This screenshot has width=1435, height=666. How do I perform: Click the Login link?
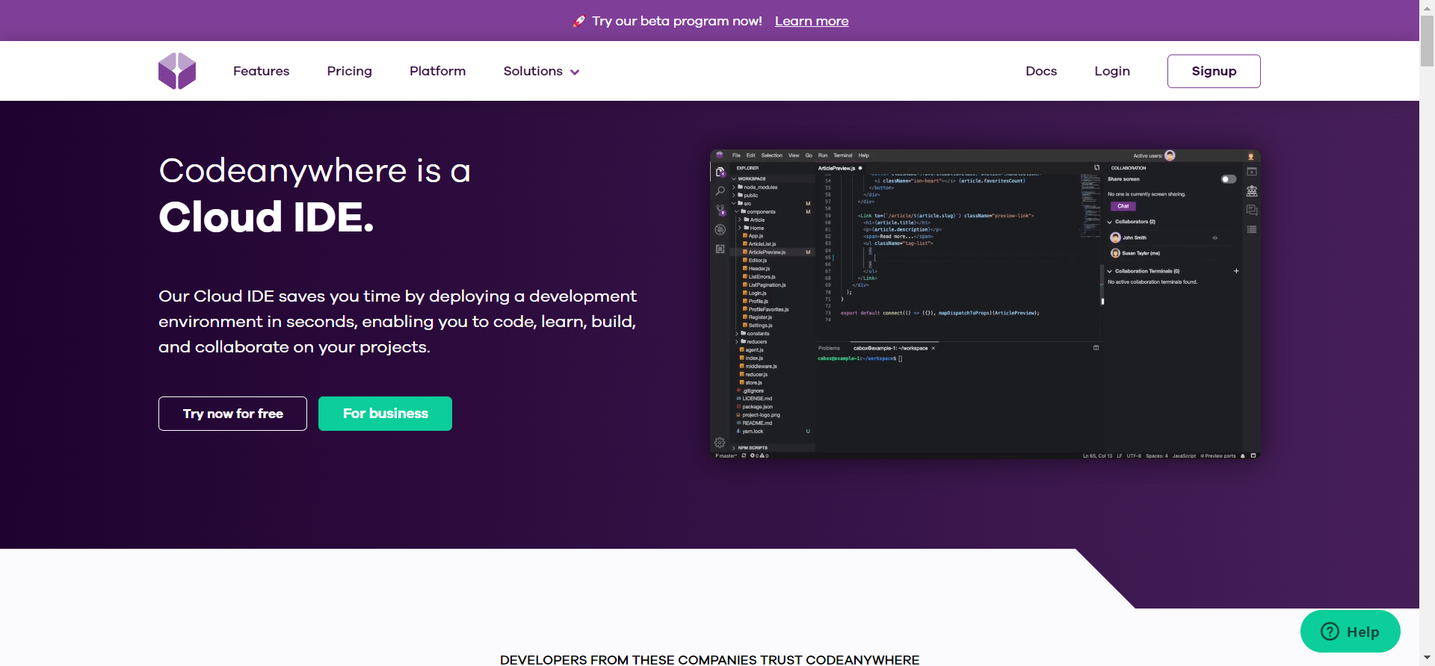pos(1112,71)
